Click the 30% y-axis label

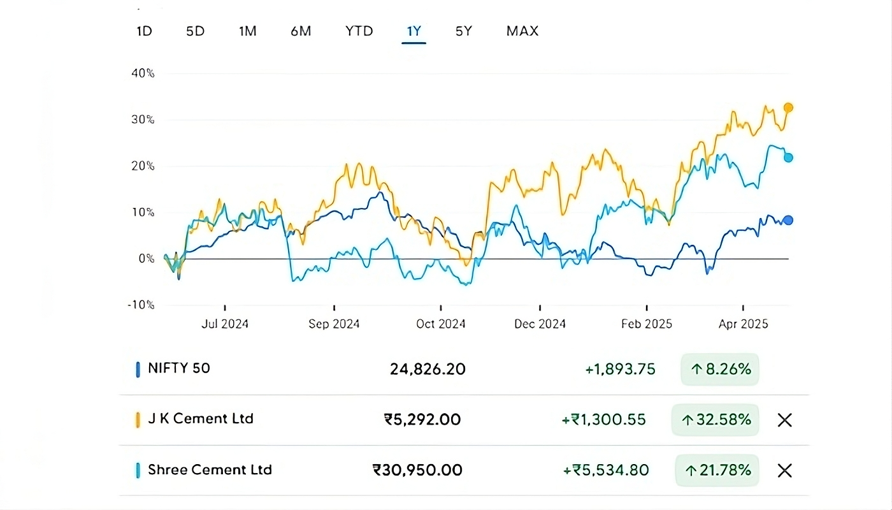143,120
